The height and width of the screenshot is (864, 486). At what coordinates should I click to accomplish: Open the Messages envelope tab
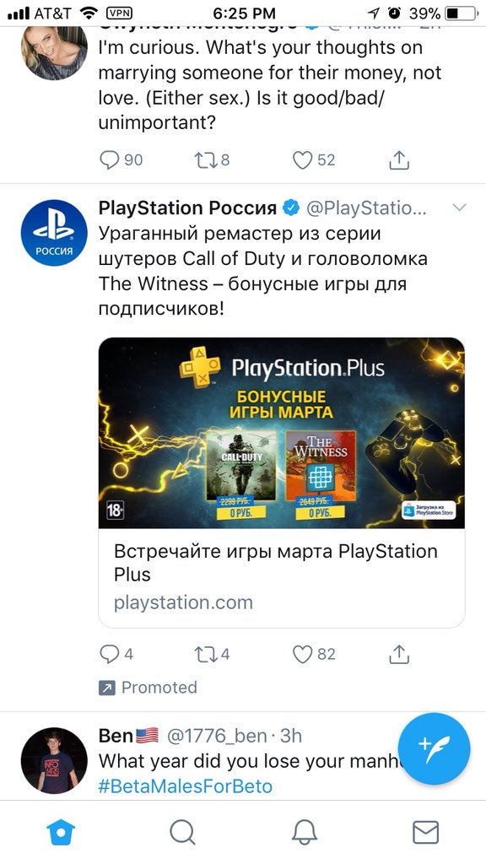point(425,832)
